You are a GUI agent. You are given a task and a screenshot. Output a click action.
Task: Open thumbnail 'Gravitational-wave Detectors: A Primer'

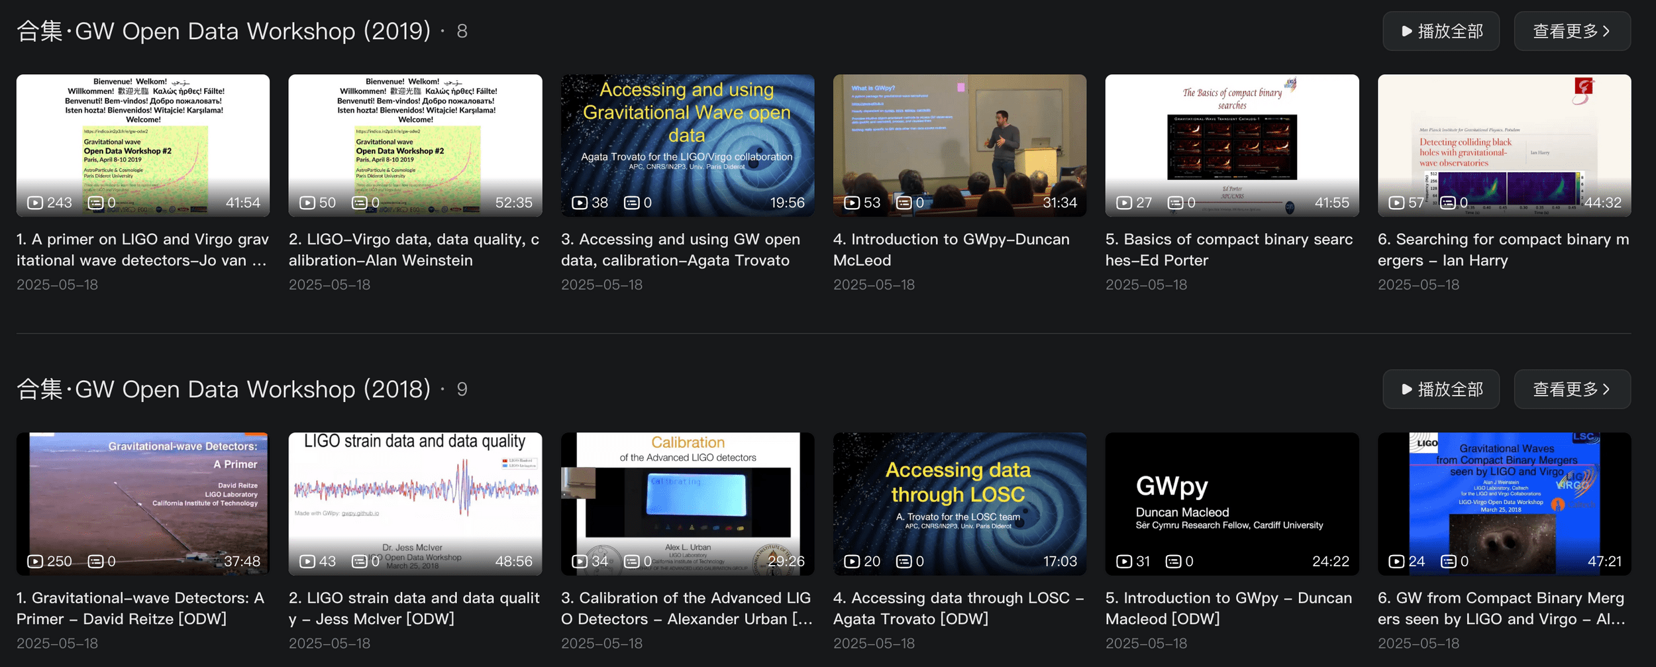click(x=143, y=503)
